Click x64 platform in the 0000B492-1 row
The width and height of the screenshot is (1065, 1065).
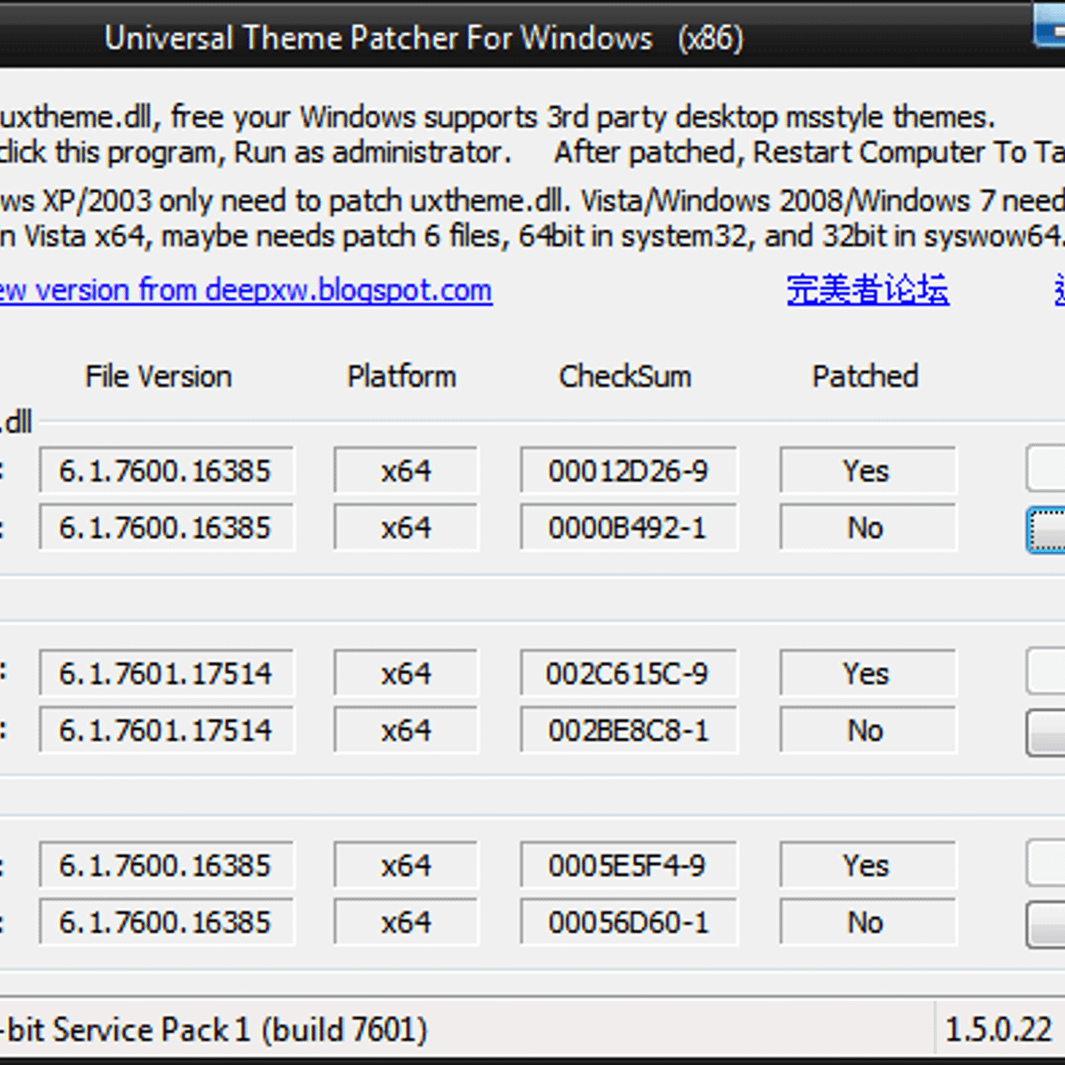tap(406, 528)
